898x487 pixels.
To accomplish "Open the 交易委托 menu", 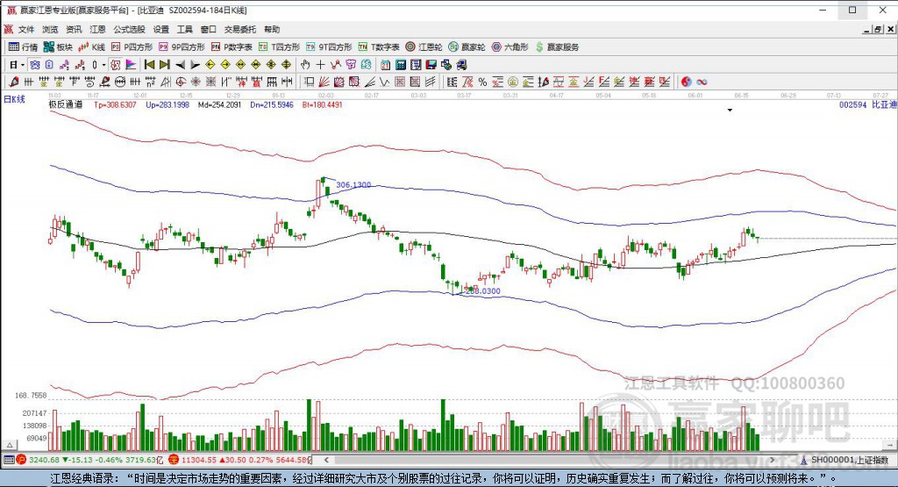I will tap(240, 29).
